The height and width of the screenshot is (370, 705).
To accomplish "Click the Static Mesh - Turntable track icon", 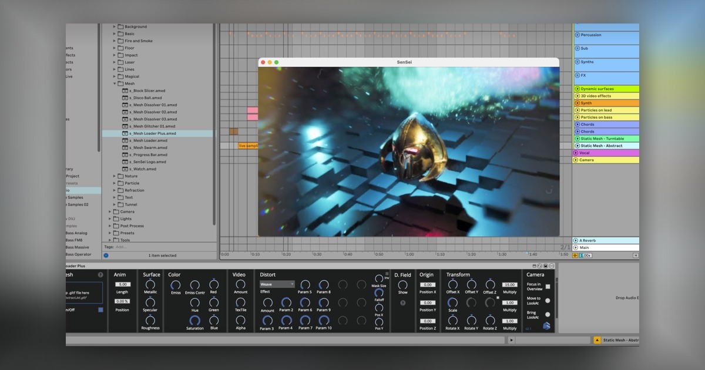I will click(x=577, y=139).
